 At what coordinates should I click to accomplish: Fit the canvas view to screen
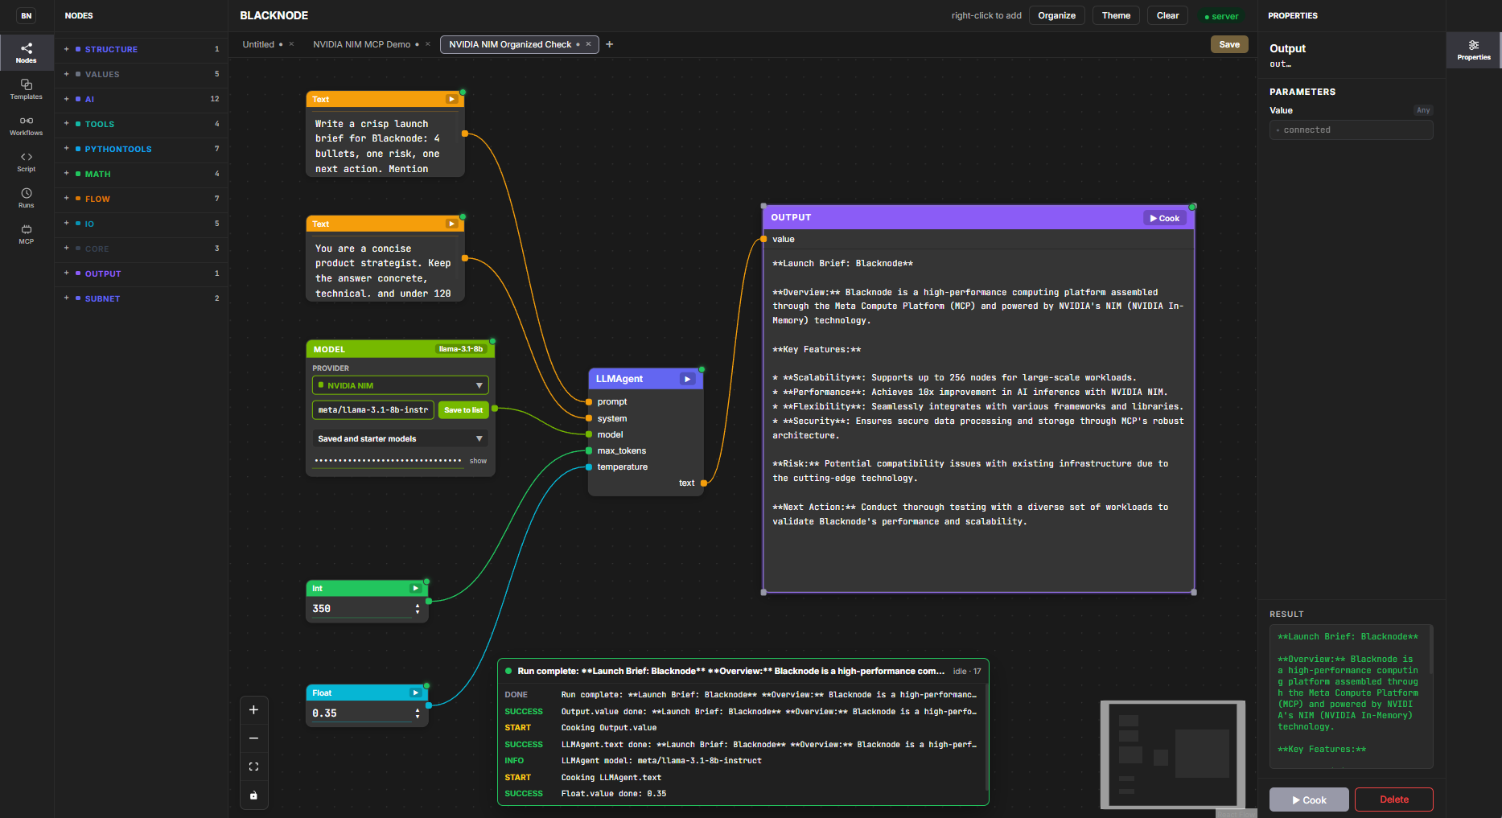pyautogui.click(x=253, y=767)
